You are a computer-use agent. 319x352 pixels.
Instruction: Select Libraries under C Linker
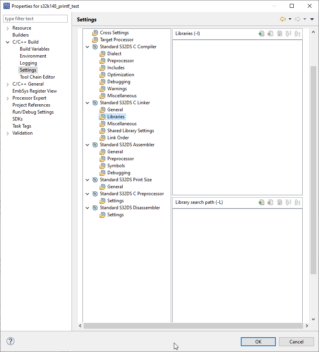pyautogui.click(x=116, y=117)
